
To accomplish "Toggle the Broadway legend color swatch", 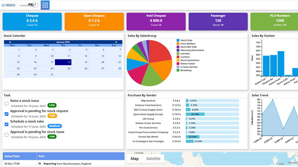I will [x=178, y=70].
